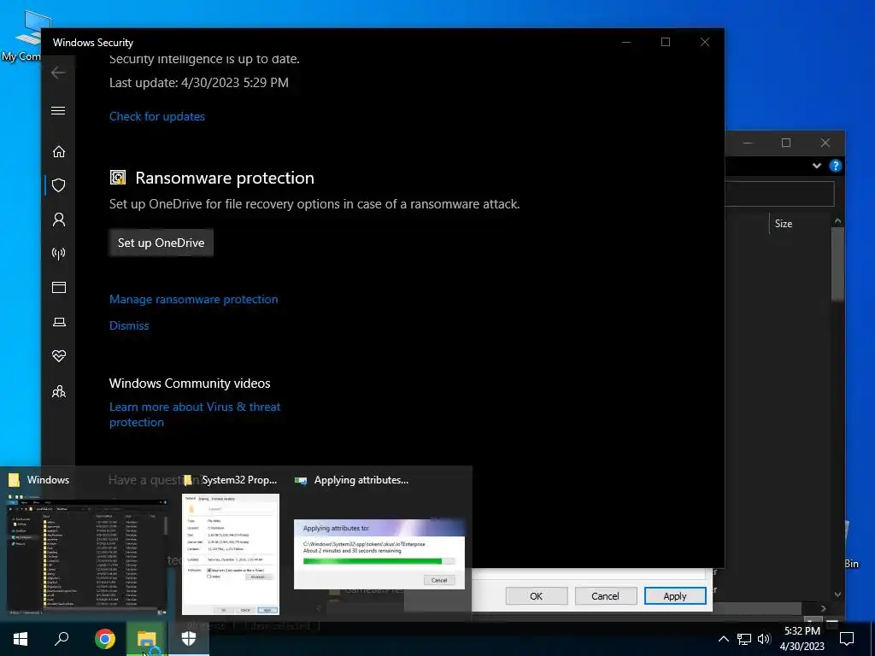Open Manage ransomware protection link
The width and height of the screenshot is (875, 656).
click(x=194, y=300)
